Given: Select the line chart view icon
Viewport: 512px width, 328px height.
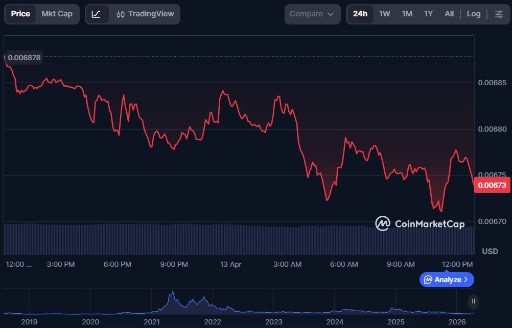Looking at the screenshot, I should click(x=96, y=14).
